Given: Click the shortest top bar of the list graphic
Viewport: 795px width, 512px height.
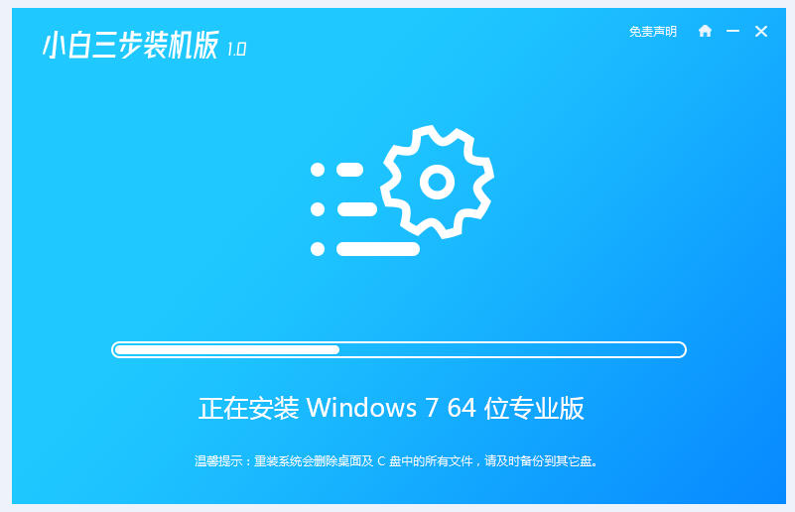Looking at the screenshot, I should pos(349,170).
